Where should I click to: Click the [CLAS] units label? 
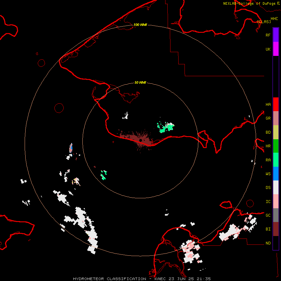pos(264,22)
